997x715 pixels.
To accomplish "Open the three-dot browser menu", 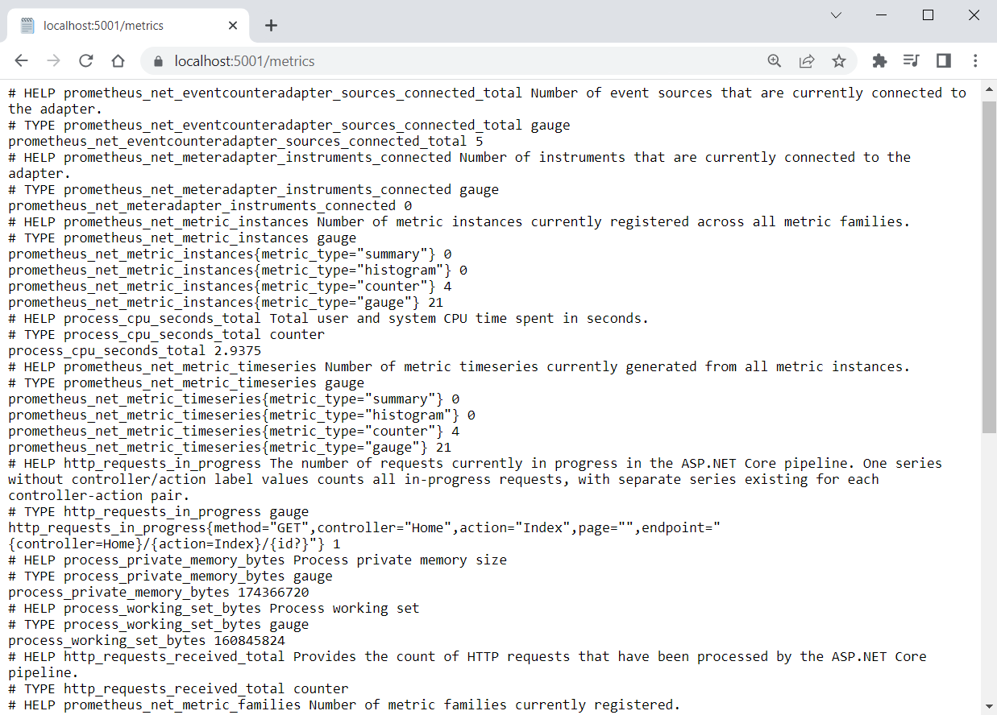I will tap(975, 60).
